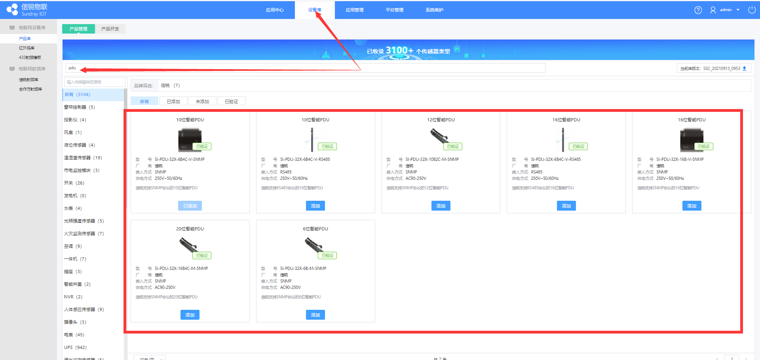Select the NVR (2) category

(x=93, y=297)
